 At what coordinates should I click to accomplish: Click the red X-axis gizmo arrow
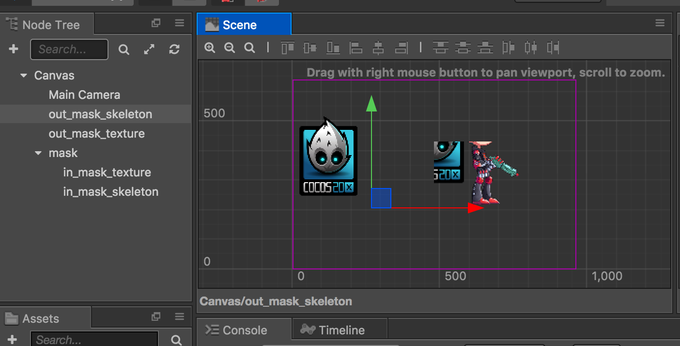click(476, 208)
